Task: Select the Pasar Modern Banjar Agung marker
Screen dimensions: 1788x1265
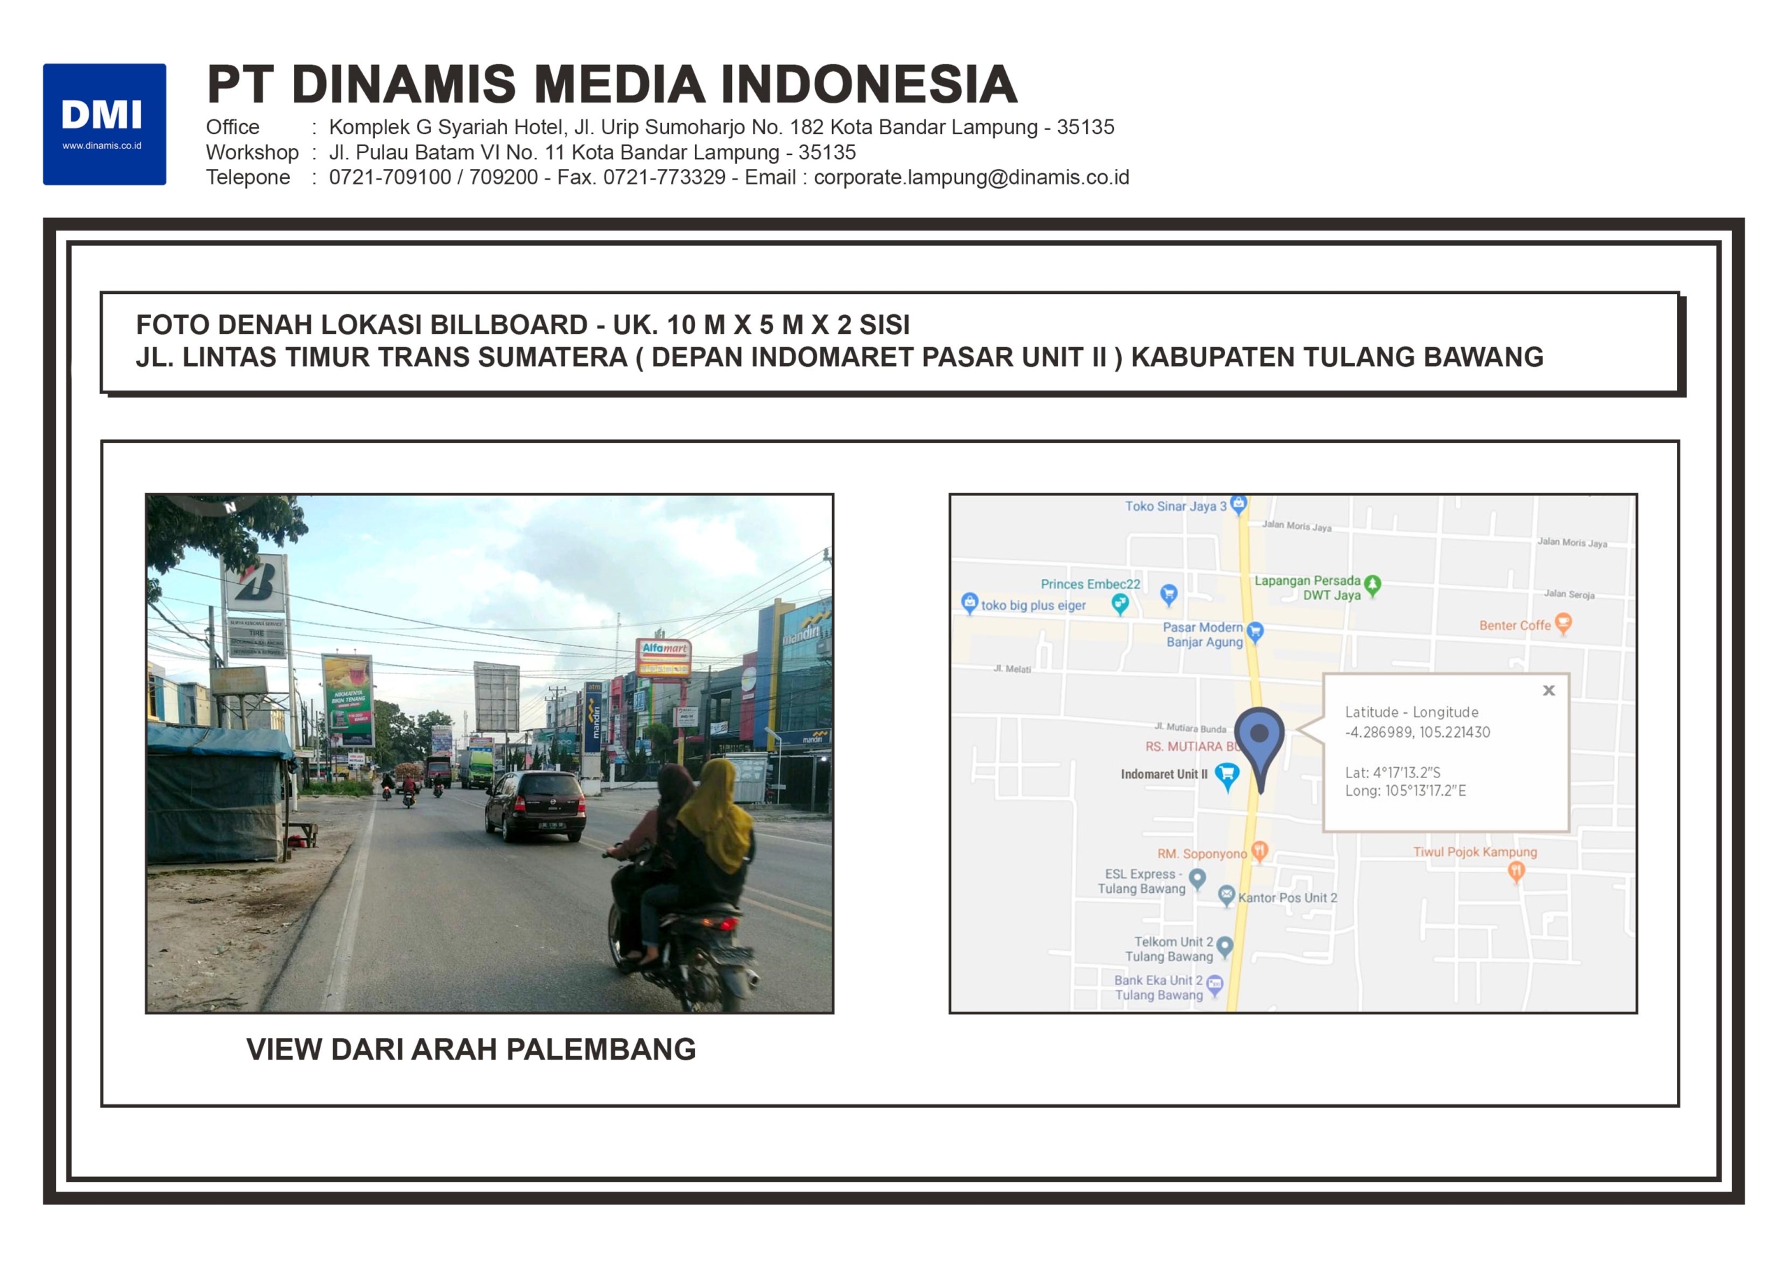Action: (1254, 634)
